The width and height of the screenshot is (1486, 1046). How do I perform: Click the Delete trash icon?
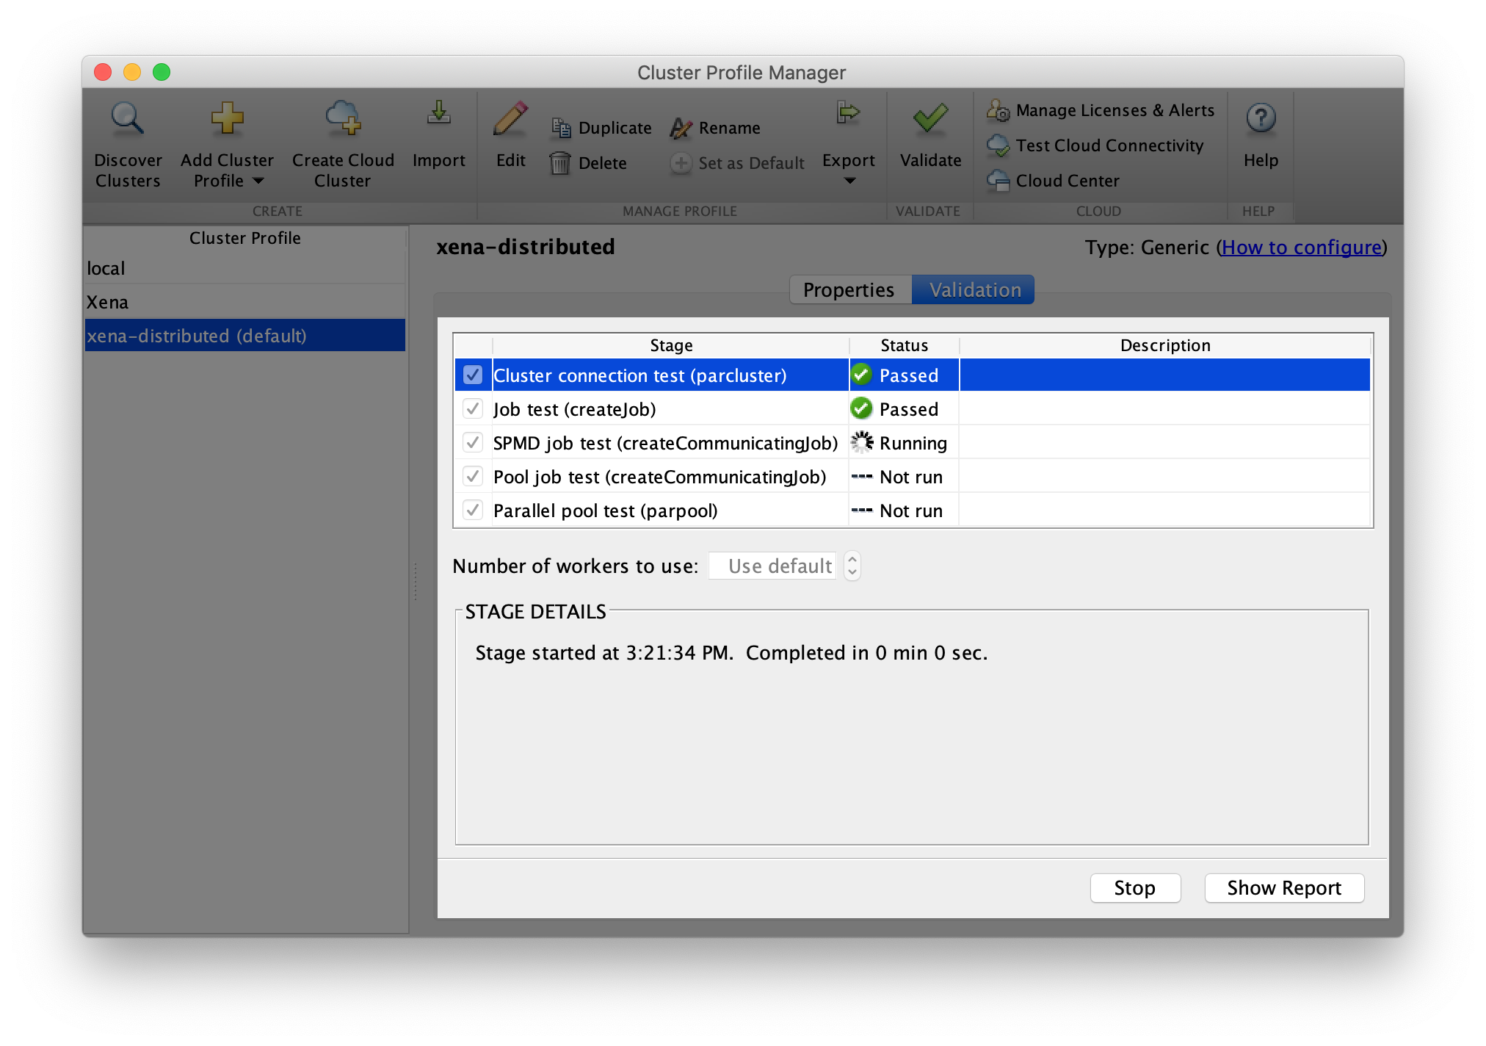tap(560, 162)
